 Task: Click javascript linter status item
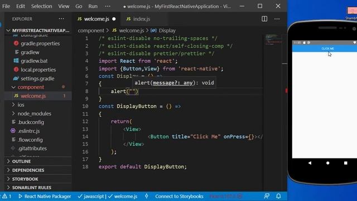[x=92, y=196]
